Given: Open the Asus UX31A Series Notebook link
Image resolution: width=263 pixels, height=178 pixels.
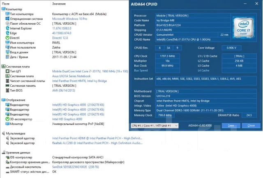Looking at the screenshot, I should (x=71, y=76).
